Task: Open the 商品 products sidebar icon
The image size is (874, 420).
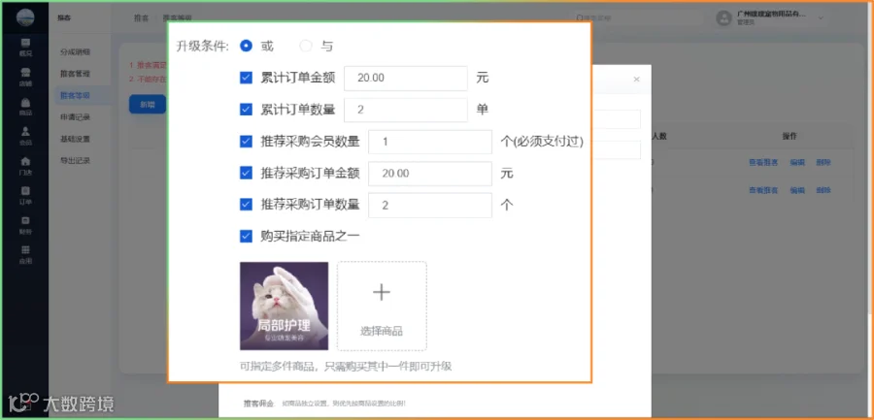Action: coord(25,107)
